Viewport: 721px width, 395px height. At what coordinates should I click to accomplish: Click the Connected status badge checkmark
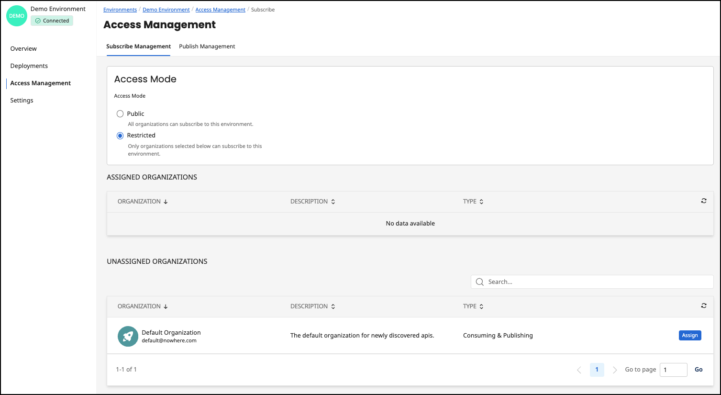tap(36, 21)
